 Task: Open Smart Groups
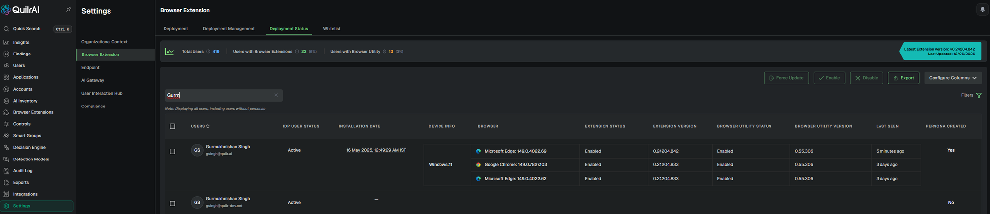[x=27, y=136]
